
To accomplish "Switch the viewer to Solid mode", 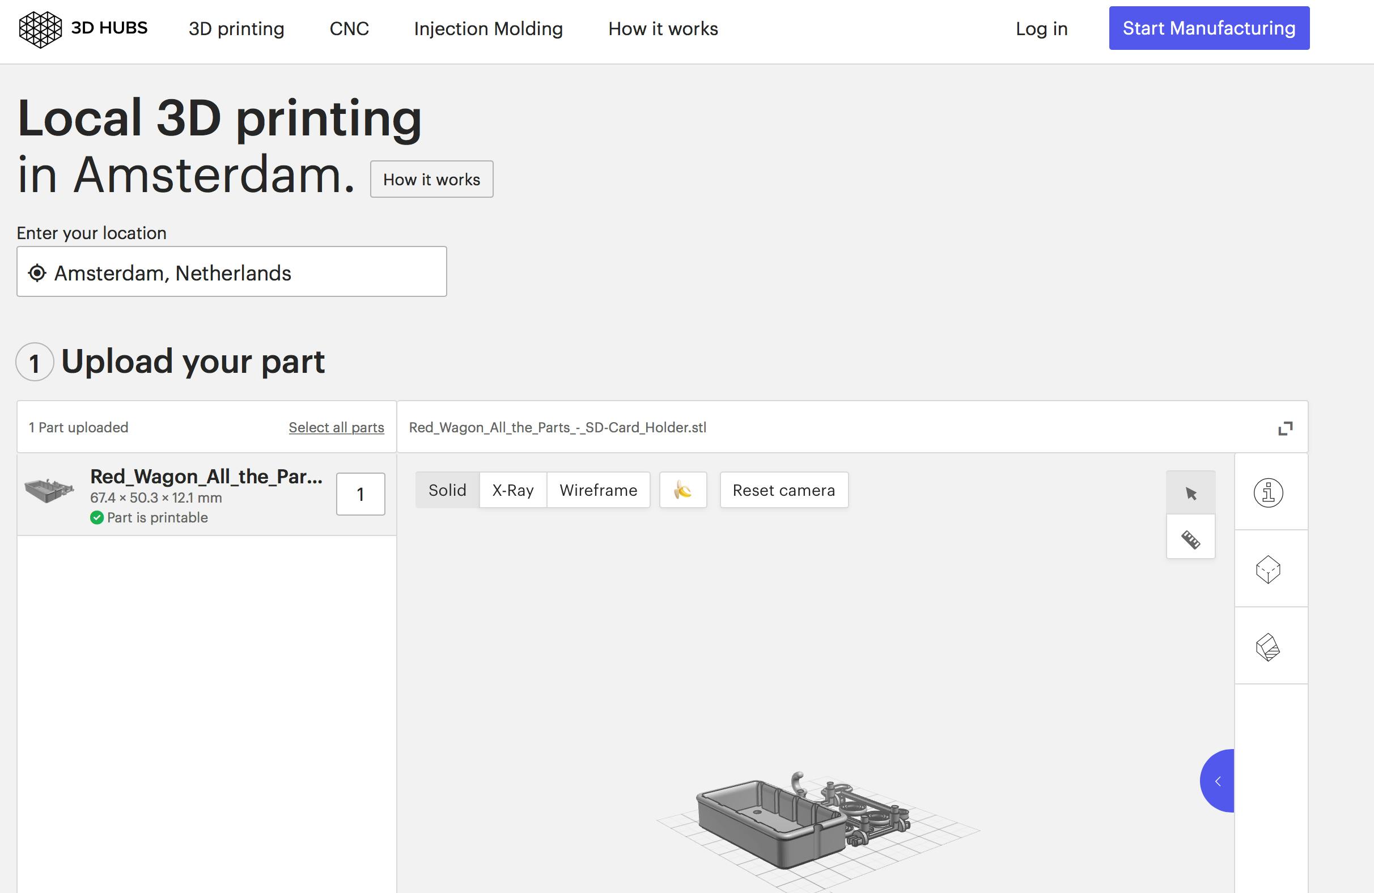I will [447, 490].
